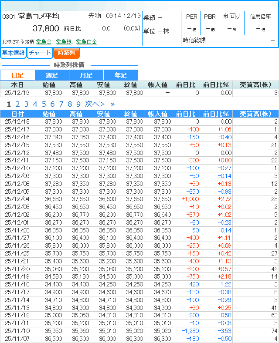Show 月足 monthly data
The height and width of the screenshot is (343, 279).
pos(86,75)
